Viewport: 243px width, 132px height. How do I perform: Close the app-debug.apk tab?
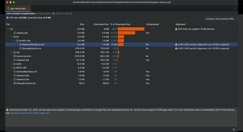coord(28,8)
